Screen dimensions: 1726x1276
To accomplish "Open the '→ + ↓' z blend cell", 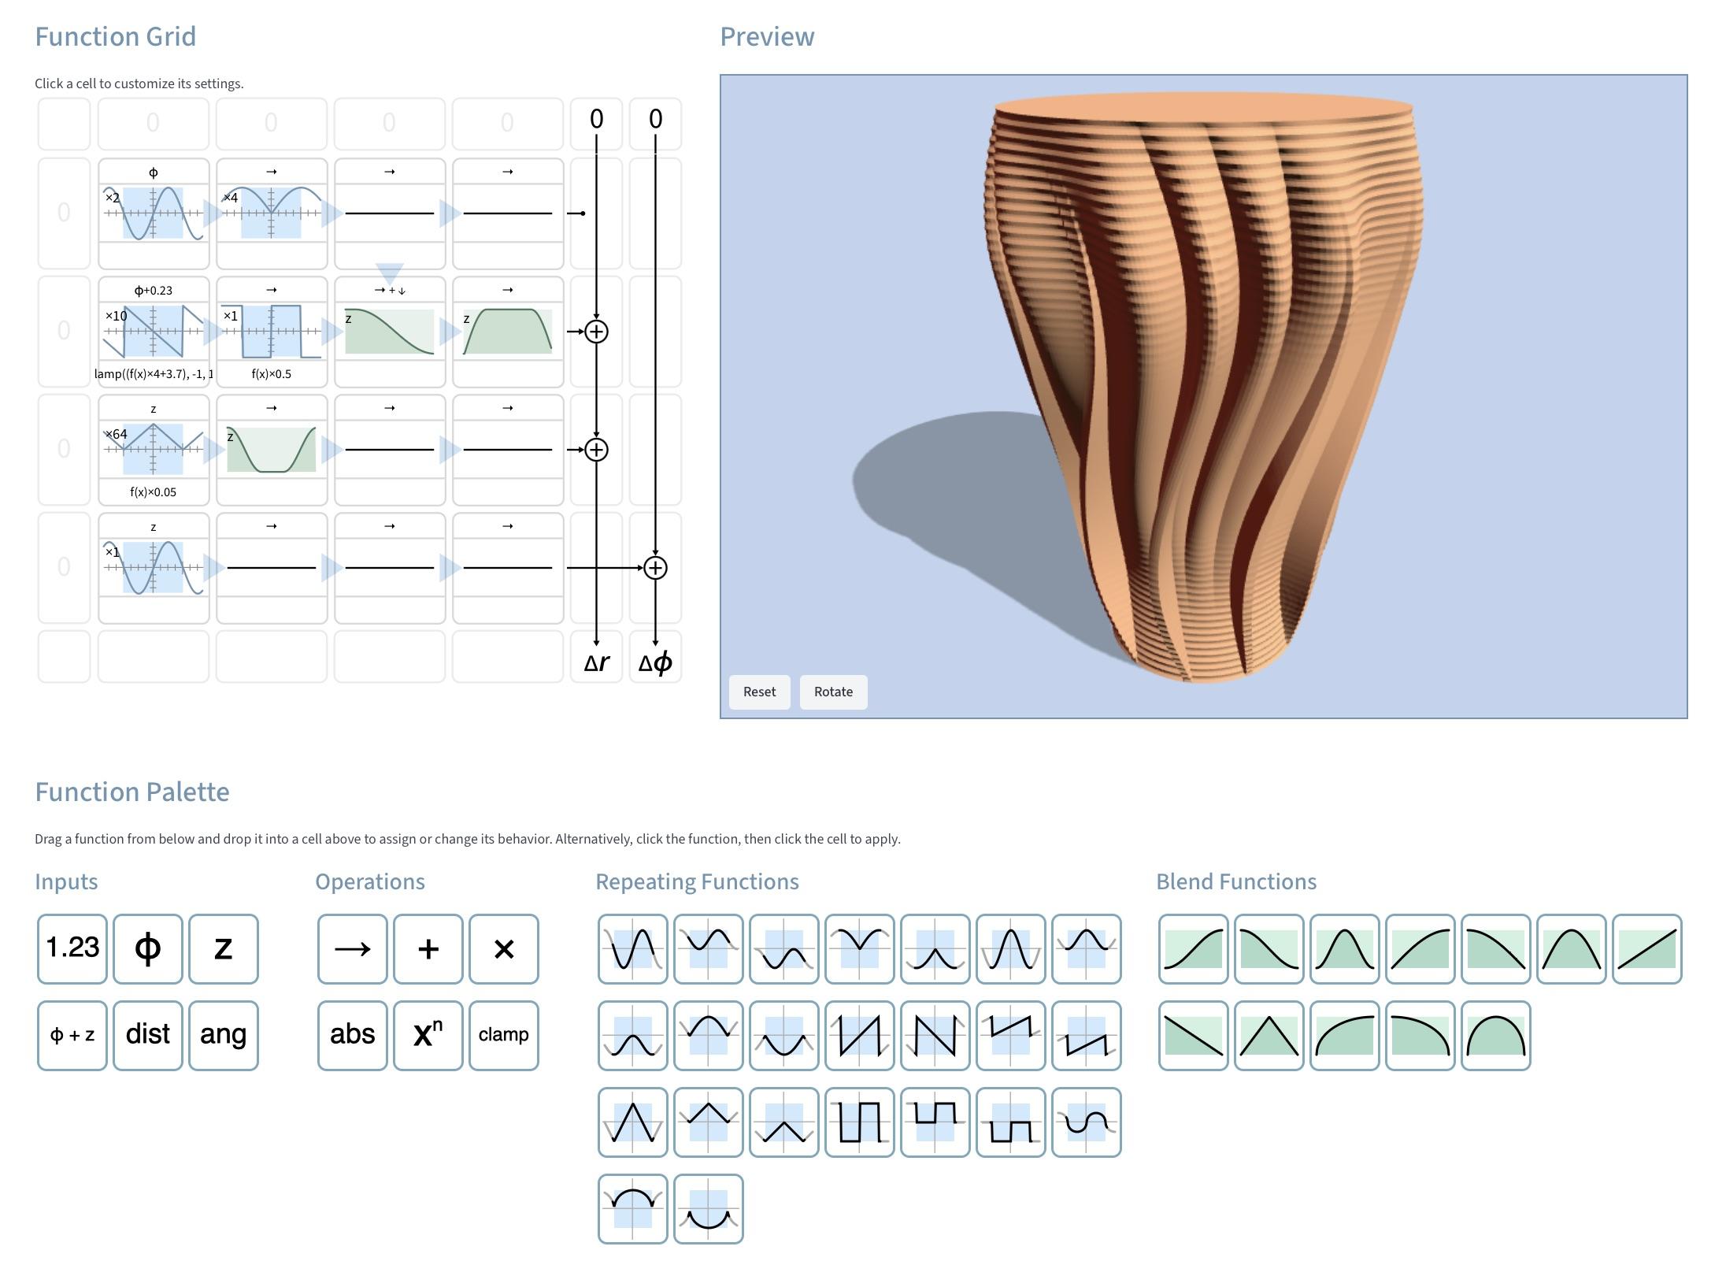I will point(390,332).
